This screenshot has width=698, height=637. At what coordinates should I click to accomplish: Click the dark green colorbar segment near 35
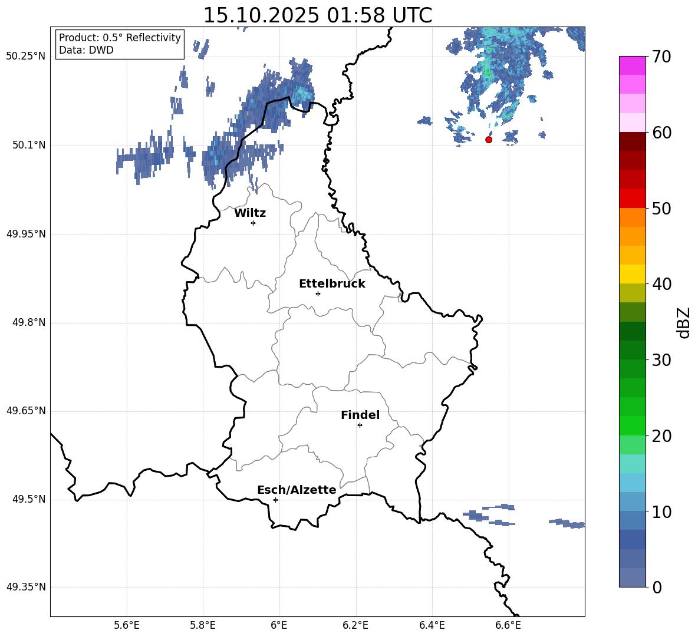click(633, 331)
